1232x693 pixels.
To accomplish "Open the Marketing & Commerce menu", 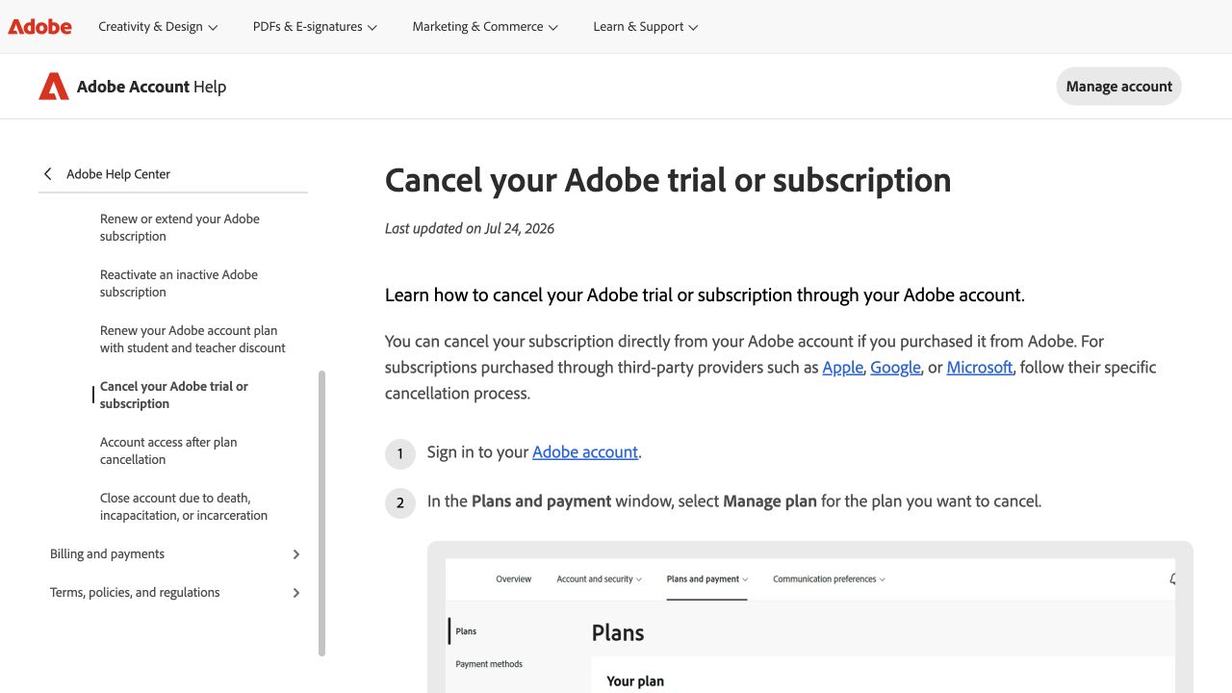I will tap(485, 27).
